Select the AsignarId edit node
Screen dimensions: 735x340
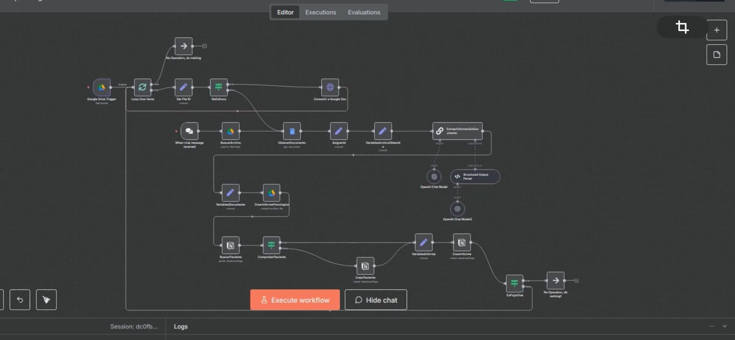339,131
